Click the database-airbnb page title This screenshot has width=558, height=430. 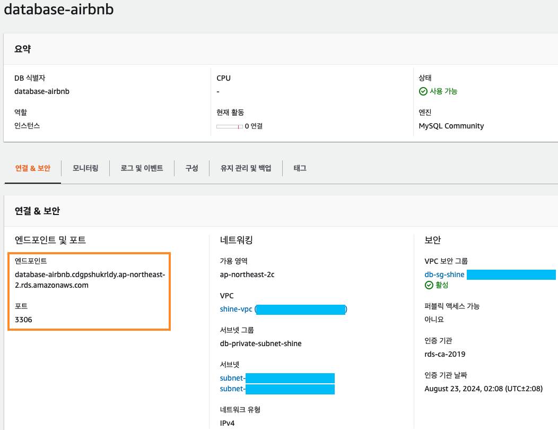[59, 9]
